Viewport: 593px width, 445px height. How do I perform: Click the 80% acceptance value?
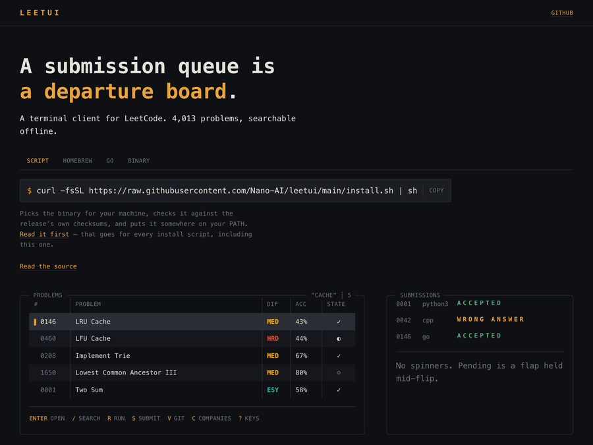(x=301, y=372)
